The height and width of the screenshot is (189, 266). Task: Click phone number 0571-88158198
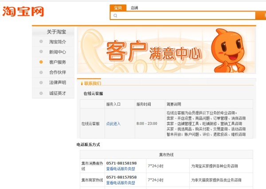121,163
